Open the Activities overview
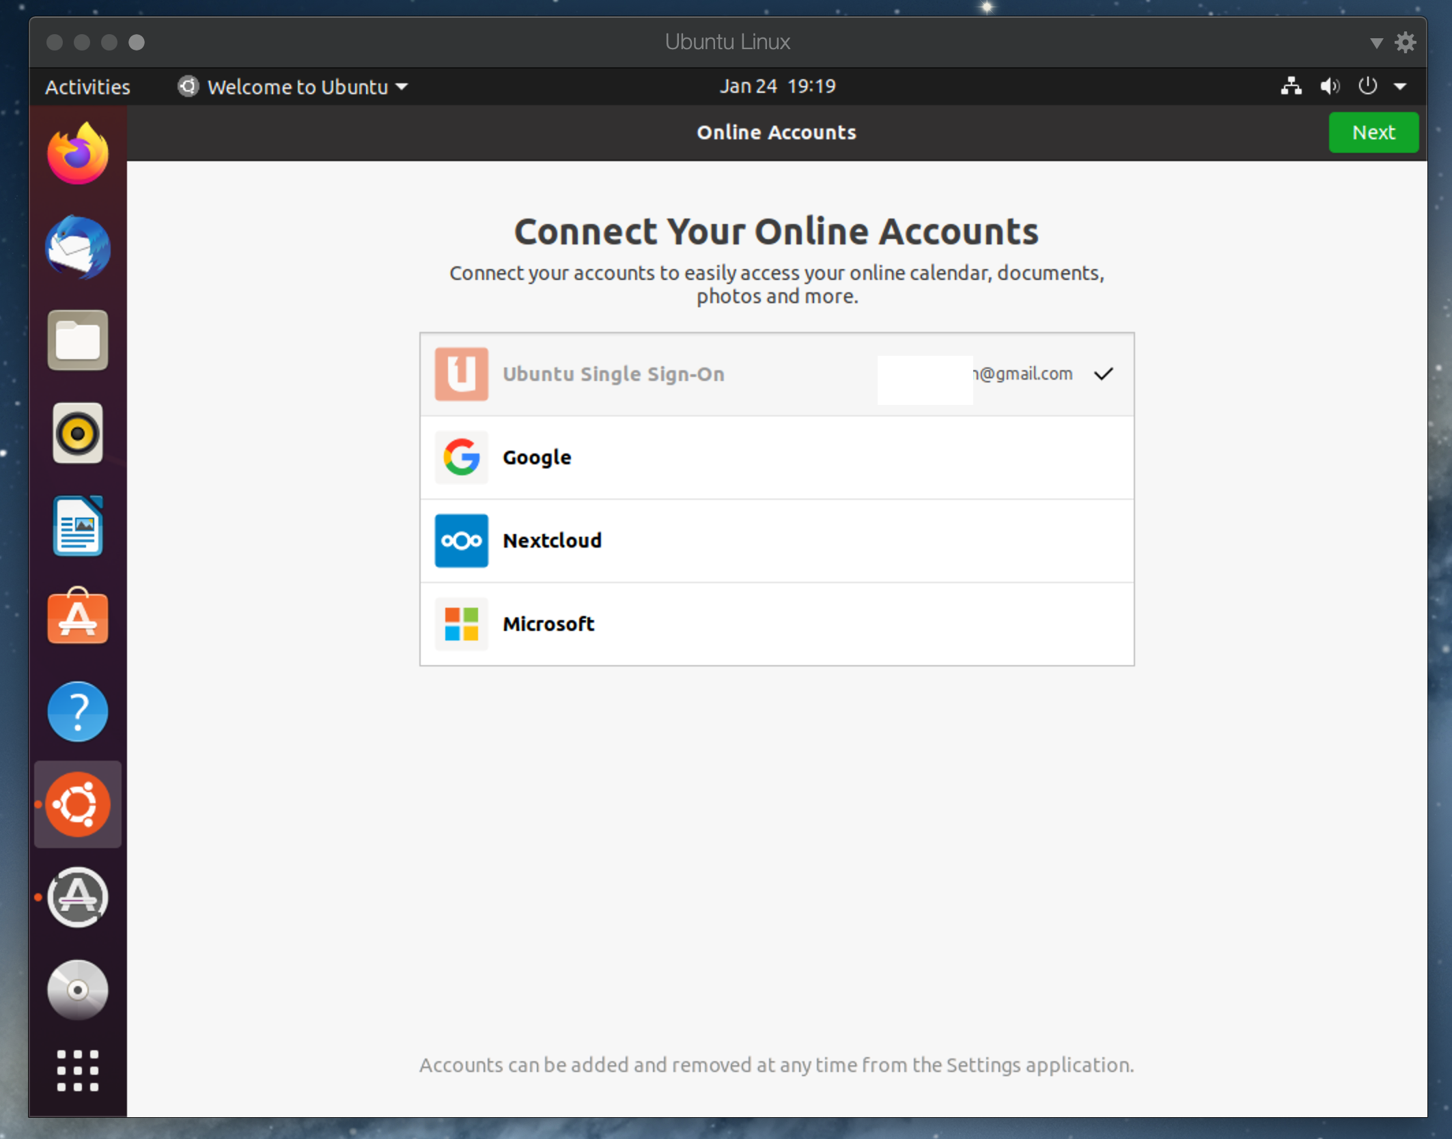Viewport: 1452px width, 1139px height. (x=87, y=87)
